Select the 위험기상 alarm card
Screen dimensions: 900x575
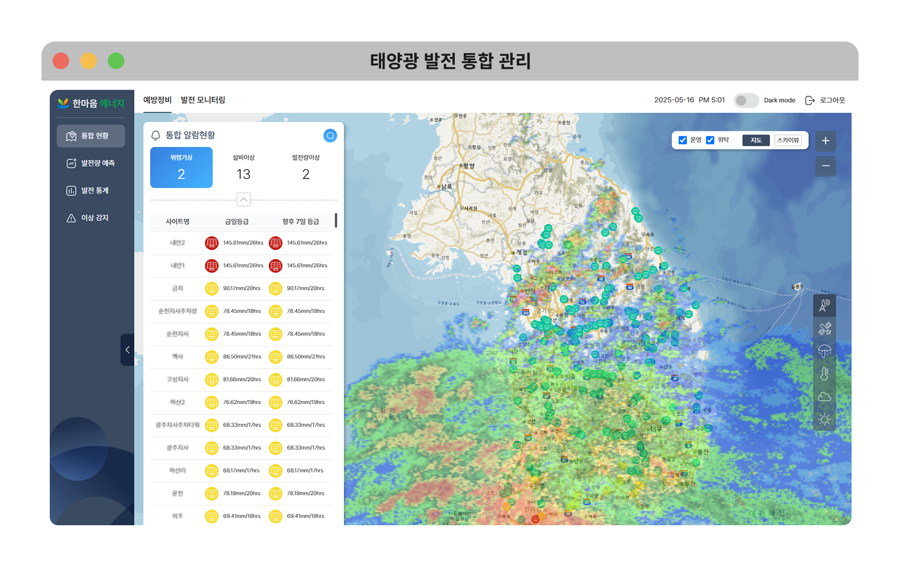pos(181,167)
